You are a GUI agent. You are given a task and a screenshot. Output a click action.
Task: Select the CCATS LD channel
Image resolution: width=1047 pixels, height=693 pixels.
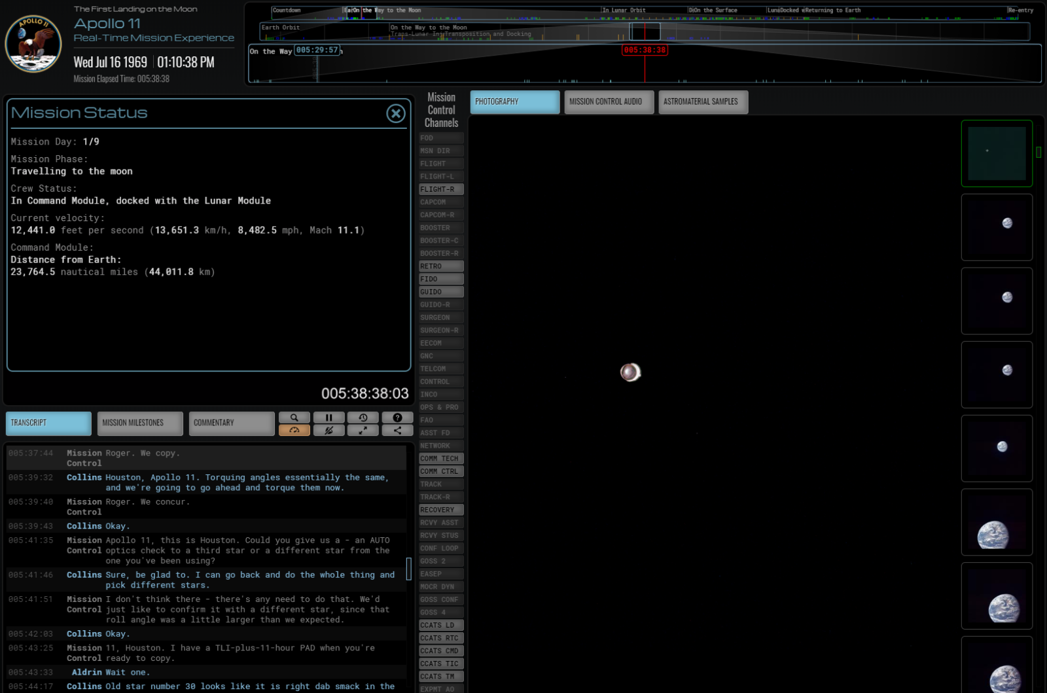click(441, 625)
